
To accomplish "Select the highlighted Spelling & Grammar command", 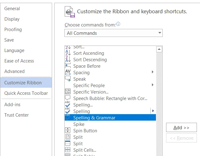I will 110,118.
